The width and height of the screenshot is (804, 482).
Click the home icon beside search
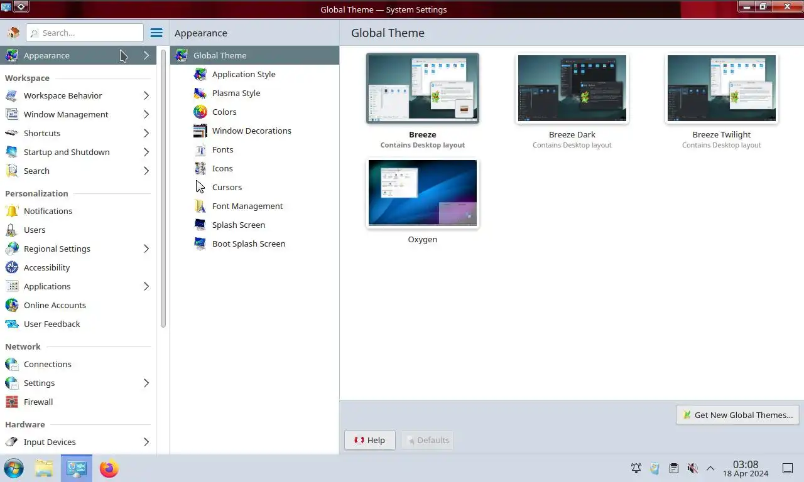point(13,33)
